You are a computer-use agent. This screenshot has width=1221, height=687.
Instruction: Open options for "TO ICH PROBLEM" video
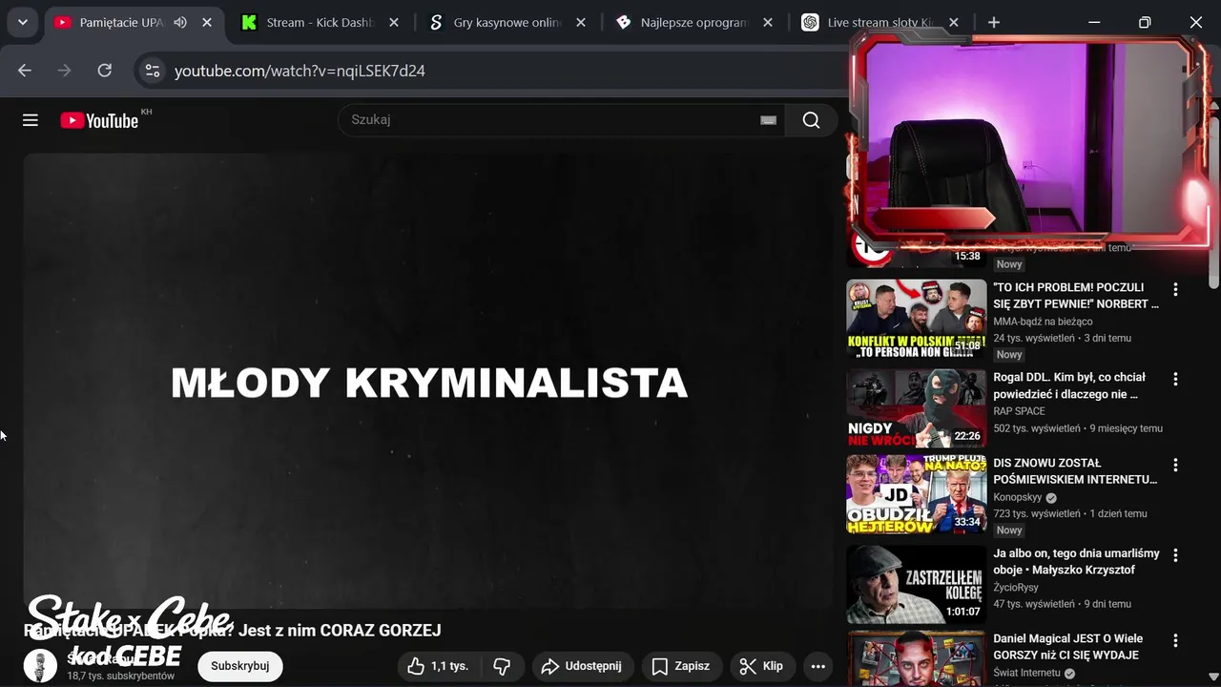[x=1175, y=290]
